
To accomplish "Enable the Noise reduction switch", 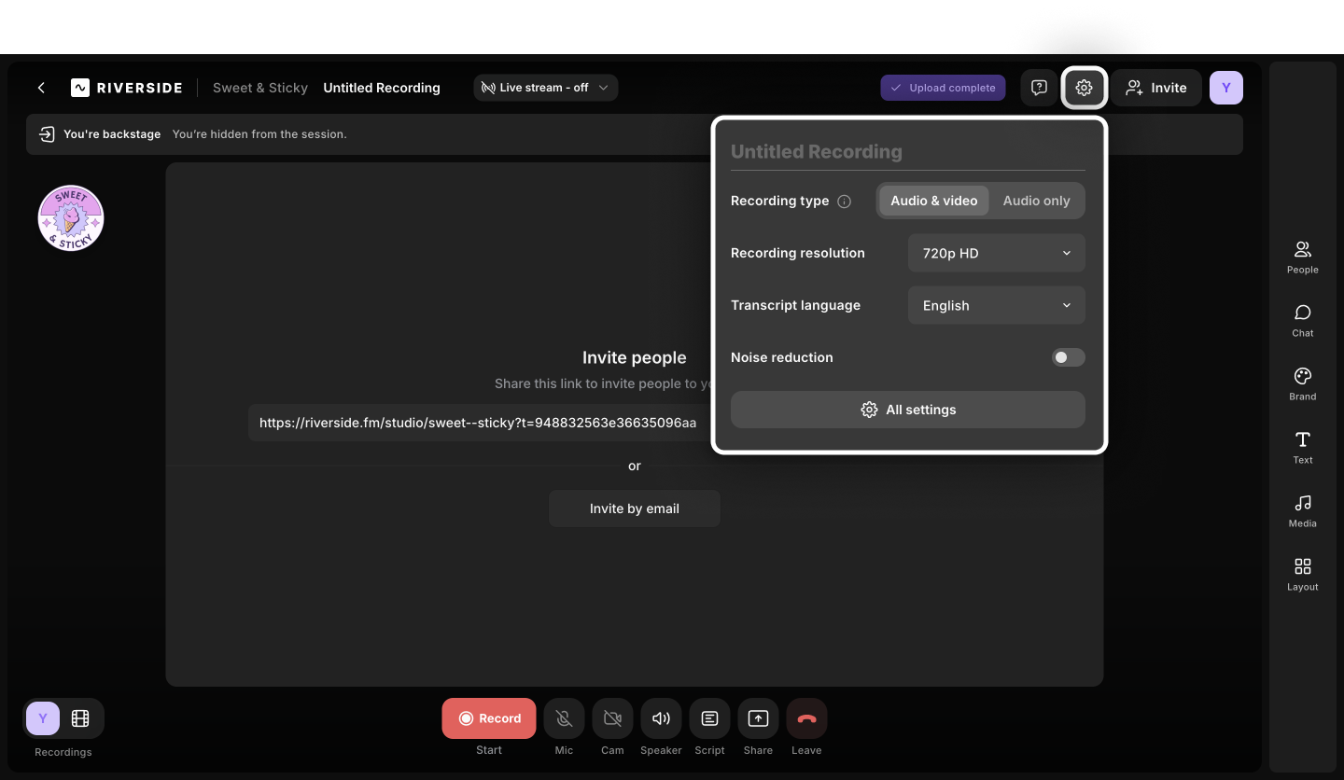I will 1068,357.
